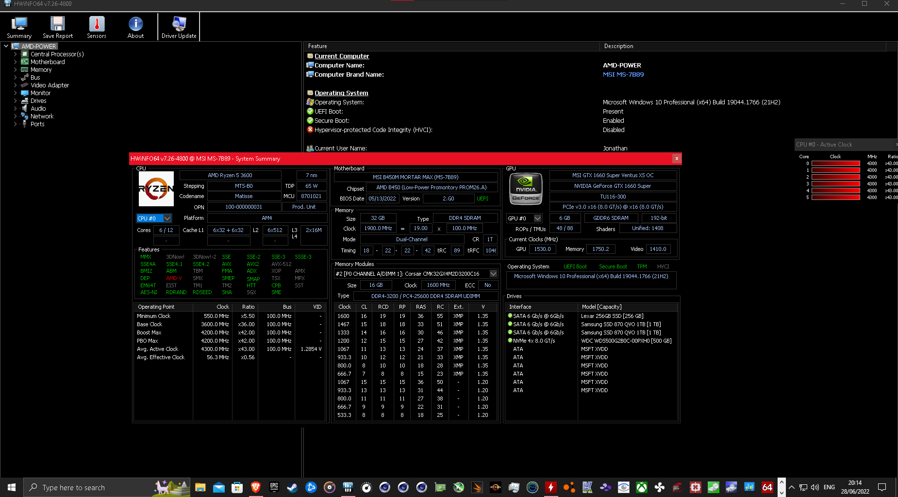Open the Windows Start menu
The height and width of the screenshot is (497, 898).
click(x=12, y=487)
